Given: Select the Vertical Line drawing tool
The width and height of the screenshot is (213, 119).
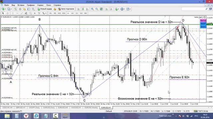Looking at the screenshot, I should (13, 13).
